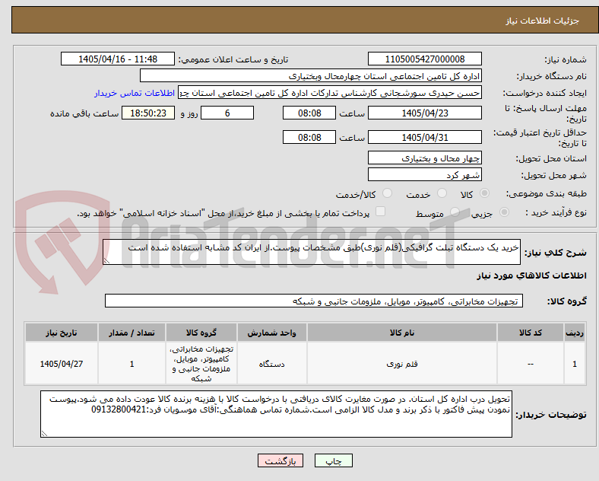Click the نام کالا column header
This screenshot has width=599, height=481.
click(x=402, y=333)
